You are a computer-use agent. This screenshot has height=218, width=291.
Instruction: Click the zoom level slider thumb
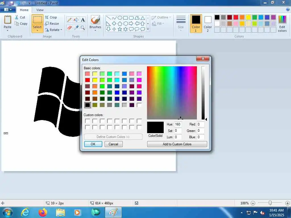coord(270,203)
